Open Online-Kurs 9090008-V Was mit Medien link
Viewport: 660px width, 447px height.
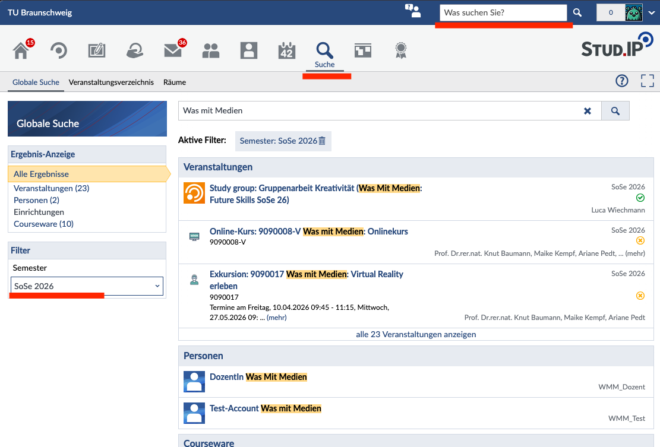click(x=308, y=232)
